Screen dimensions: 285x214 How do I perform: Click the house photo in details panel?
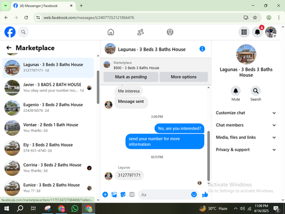coord(246,54)
